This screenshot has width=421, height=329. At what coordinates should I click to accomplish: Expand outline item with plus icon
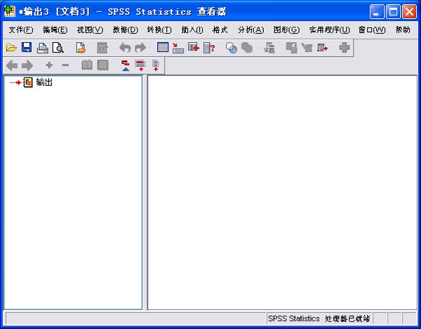tap(49, 65)
